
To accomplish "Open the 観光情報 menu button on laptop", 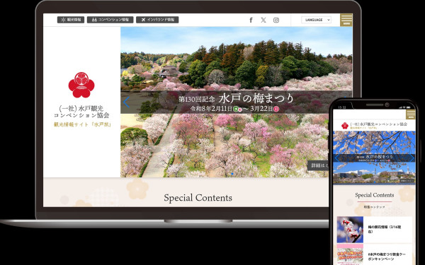I will (x=71, y=20).
